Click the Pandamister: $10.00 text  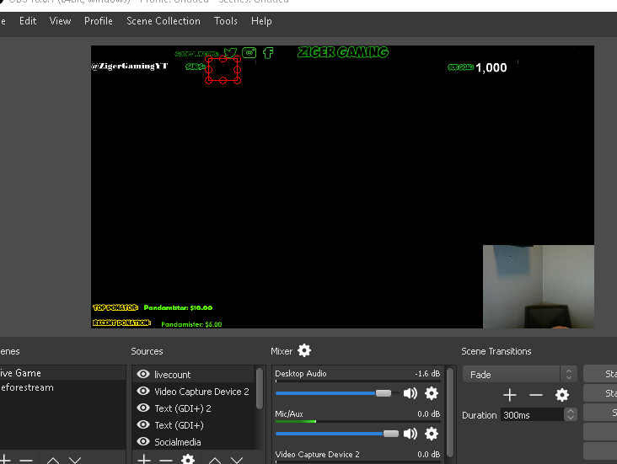[x=178, y=307]
